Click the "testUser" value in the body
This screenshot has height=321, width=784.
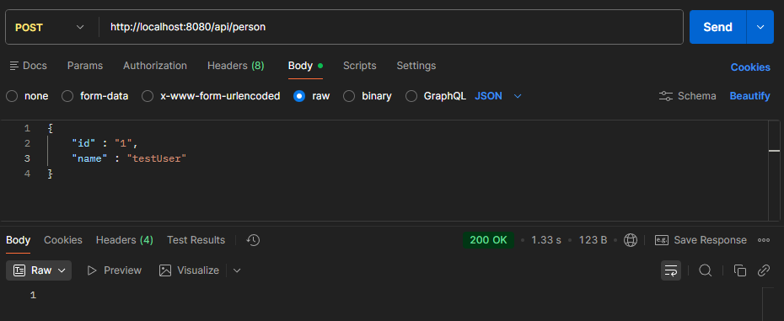[157, 158]
